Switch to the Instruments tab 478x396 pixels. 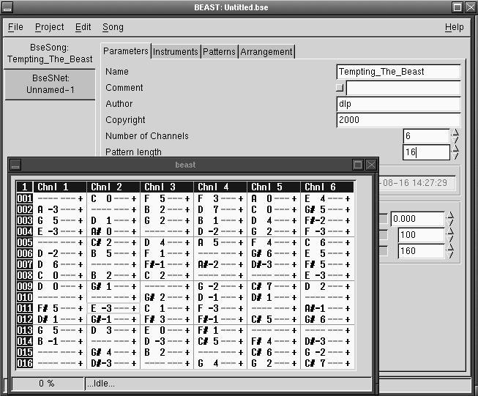[x=176, y=51]
